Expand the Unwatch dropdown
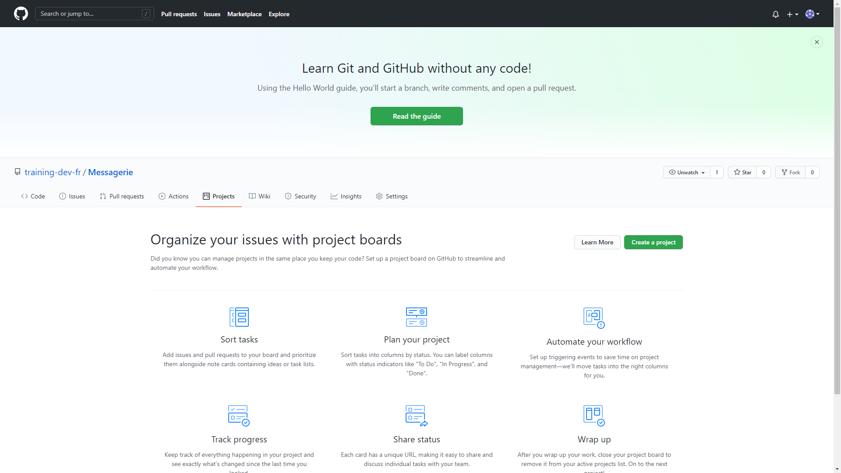This screenshot has width=841, height=473. coord(686,172)
